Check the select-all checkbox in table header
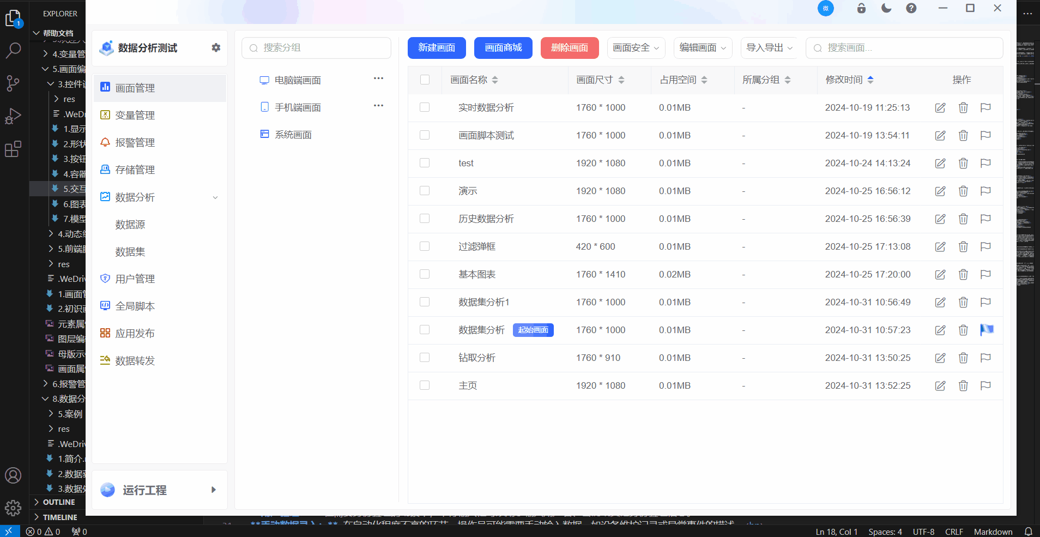This screenshot has height=537, width=1040. click(425, 79)
